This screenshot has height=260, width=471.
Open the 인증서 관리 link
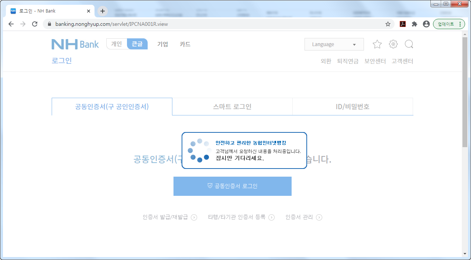299,217
